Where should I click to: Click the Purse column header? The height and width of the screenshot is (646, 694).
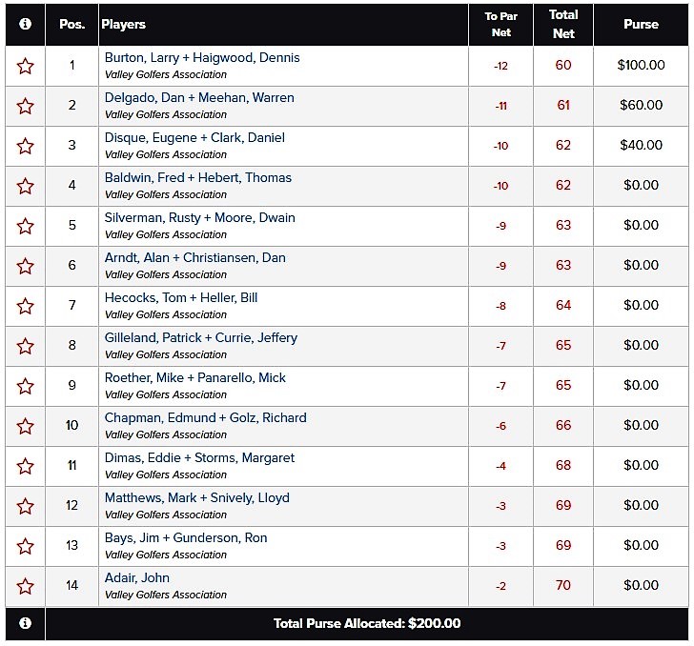click(x=641, y=25)
